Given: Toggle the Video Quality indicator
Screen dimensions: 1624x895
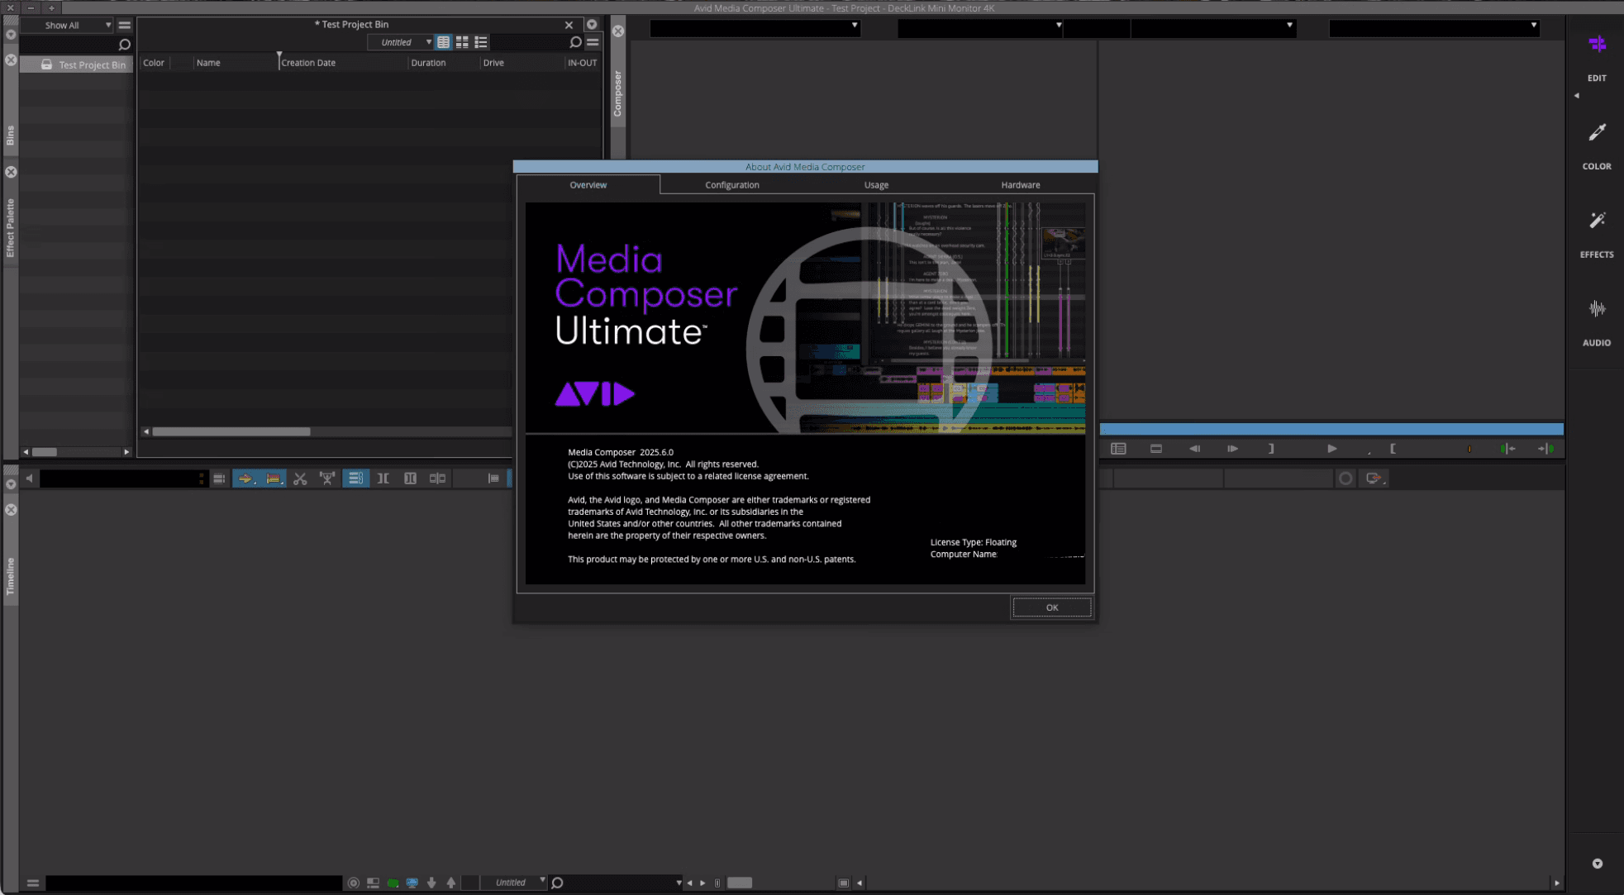Looking at the screenshot, I should point(393,883).
